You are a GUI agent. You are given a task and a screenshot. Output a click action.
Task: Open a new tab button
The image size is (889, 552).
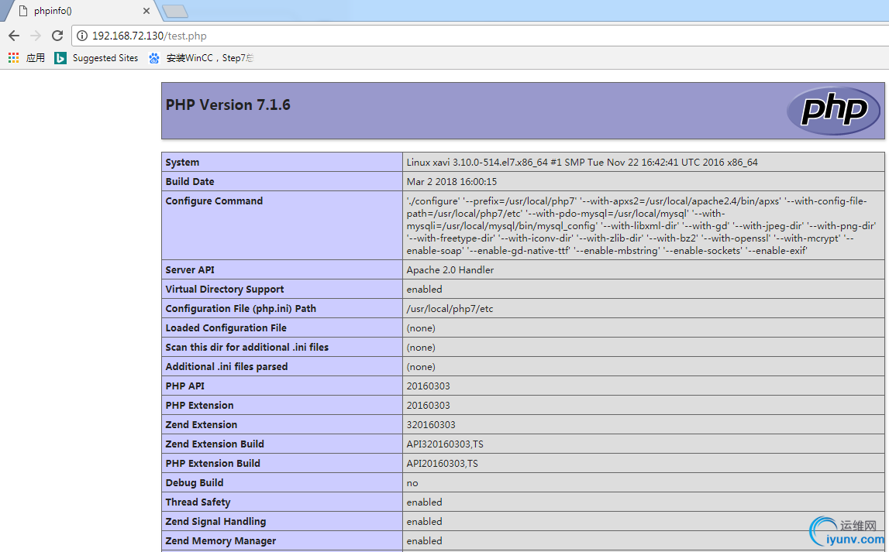[175, 12]
